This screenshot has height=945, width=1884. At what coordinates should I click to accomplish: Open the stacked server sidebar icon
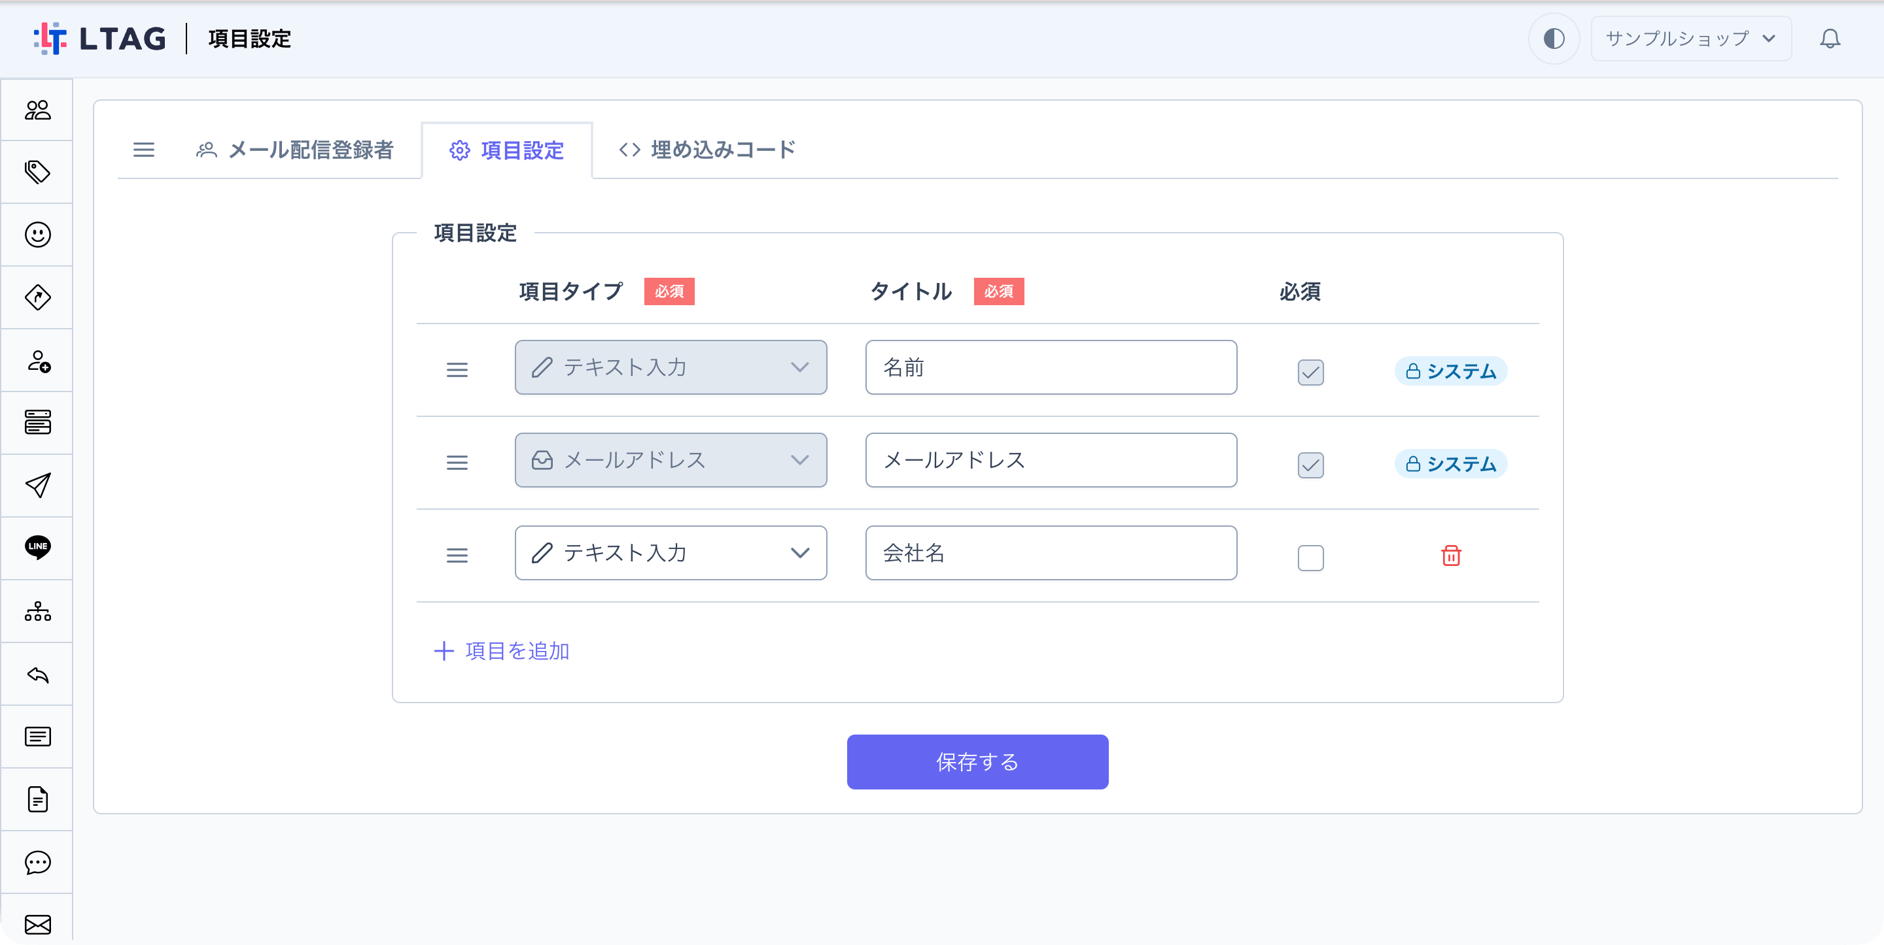point(37,422)
